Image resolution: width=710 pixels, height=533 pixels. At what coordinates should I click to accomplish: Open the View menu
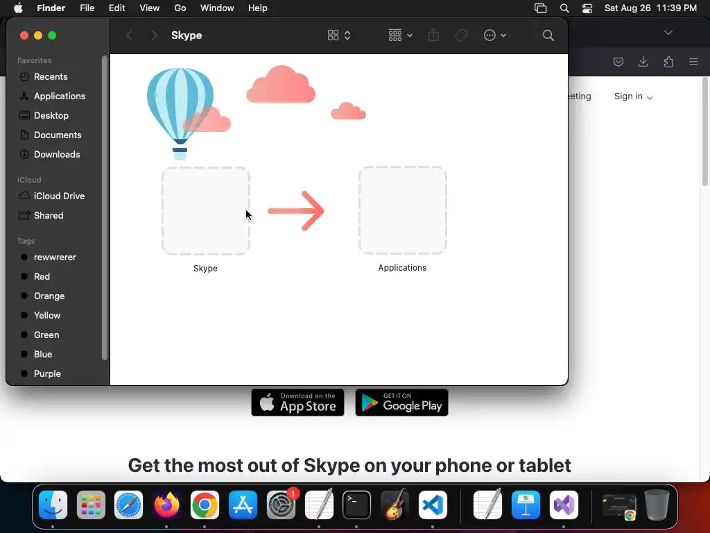(x=150, y=8)
